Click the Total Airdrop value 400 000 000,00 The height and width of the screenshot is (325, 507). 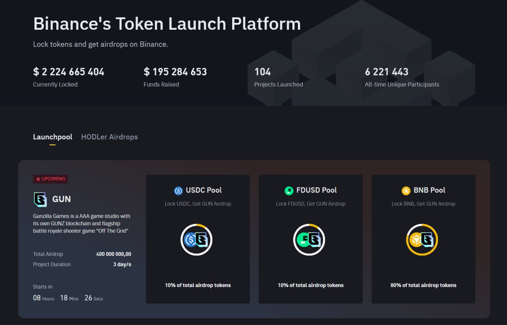click(x=114, y=254)
